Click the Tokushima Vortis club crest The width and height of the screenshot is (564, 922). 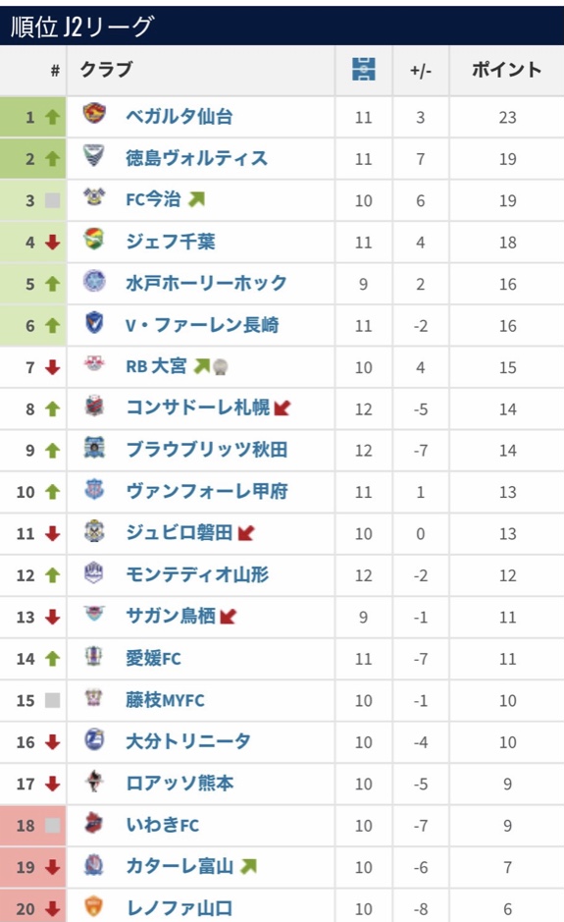(x=94, y=155)
